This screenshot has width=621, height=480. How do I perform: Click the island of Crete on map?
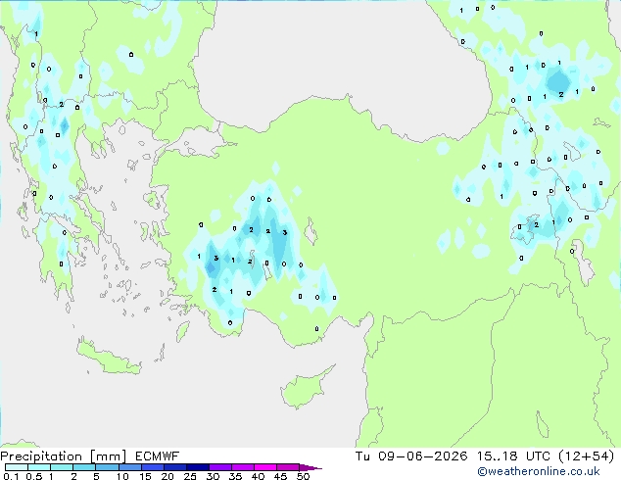click(x=109, y=358)
